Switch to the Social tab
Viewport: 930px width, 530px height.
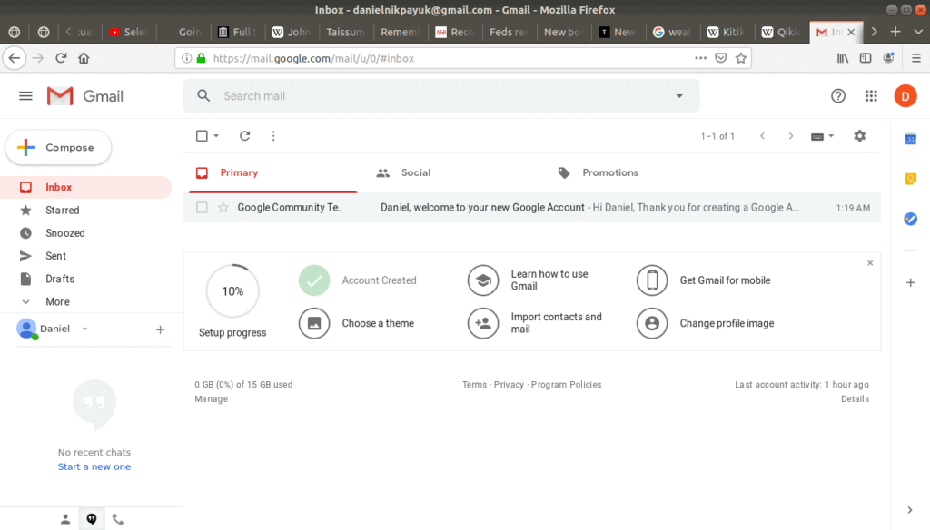click(415, 172)
